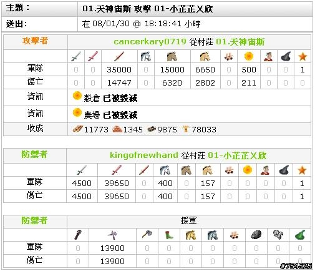Image resolution: width=315 pixels, height=271 pixels.
Task: Click the 211 catapult casualties value
Action: point(249,83)
